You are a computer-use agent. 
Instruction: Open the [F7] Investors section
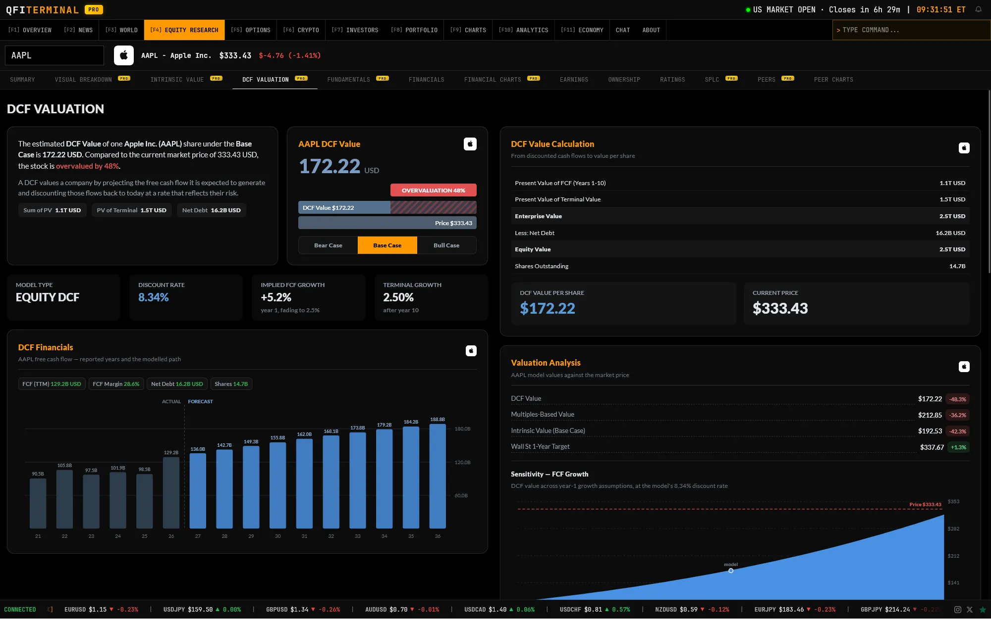pyautogui.click(x=355, y=30)
